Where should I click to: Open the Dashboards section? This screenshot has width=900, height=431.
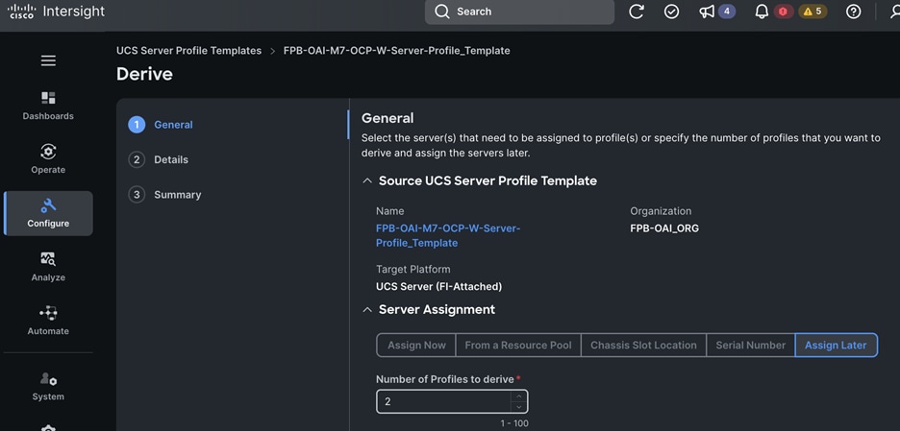coord(48,106)
